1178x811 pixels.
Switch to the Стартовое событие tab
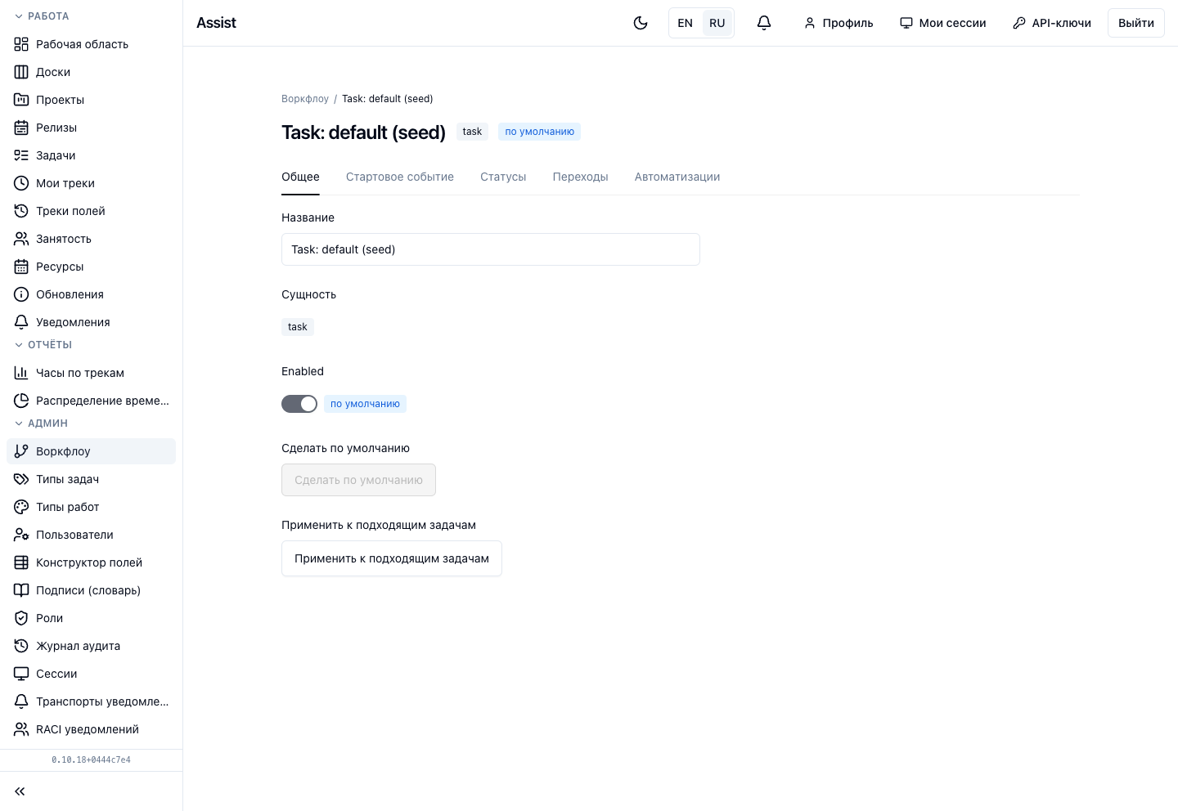coord(400,177)
